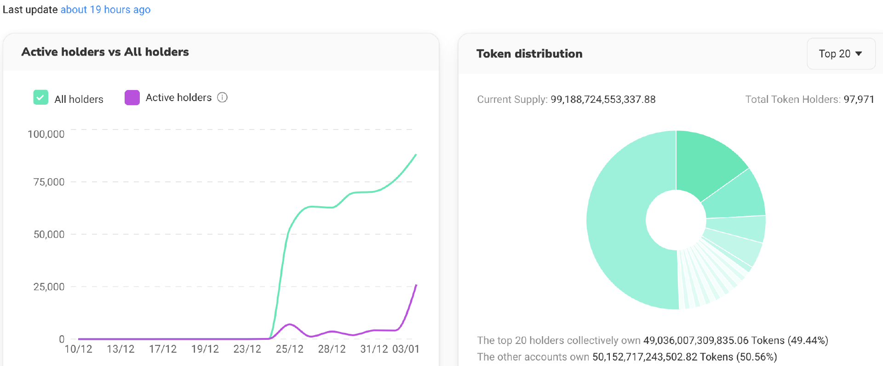883x366 pixels.
Task: Click the Total Token Holders value 97,971
Action: (859, 99)
